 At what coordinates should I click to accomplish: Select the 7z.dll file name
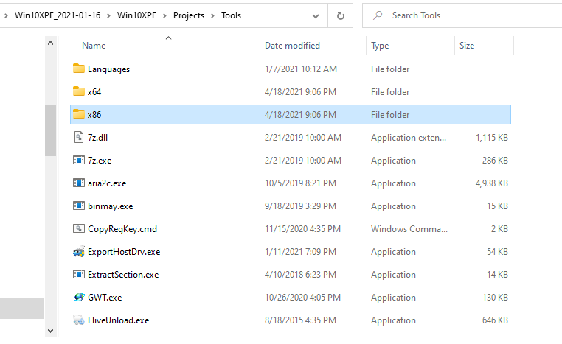coord(97,138)
